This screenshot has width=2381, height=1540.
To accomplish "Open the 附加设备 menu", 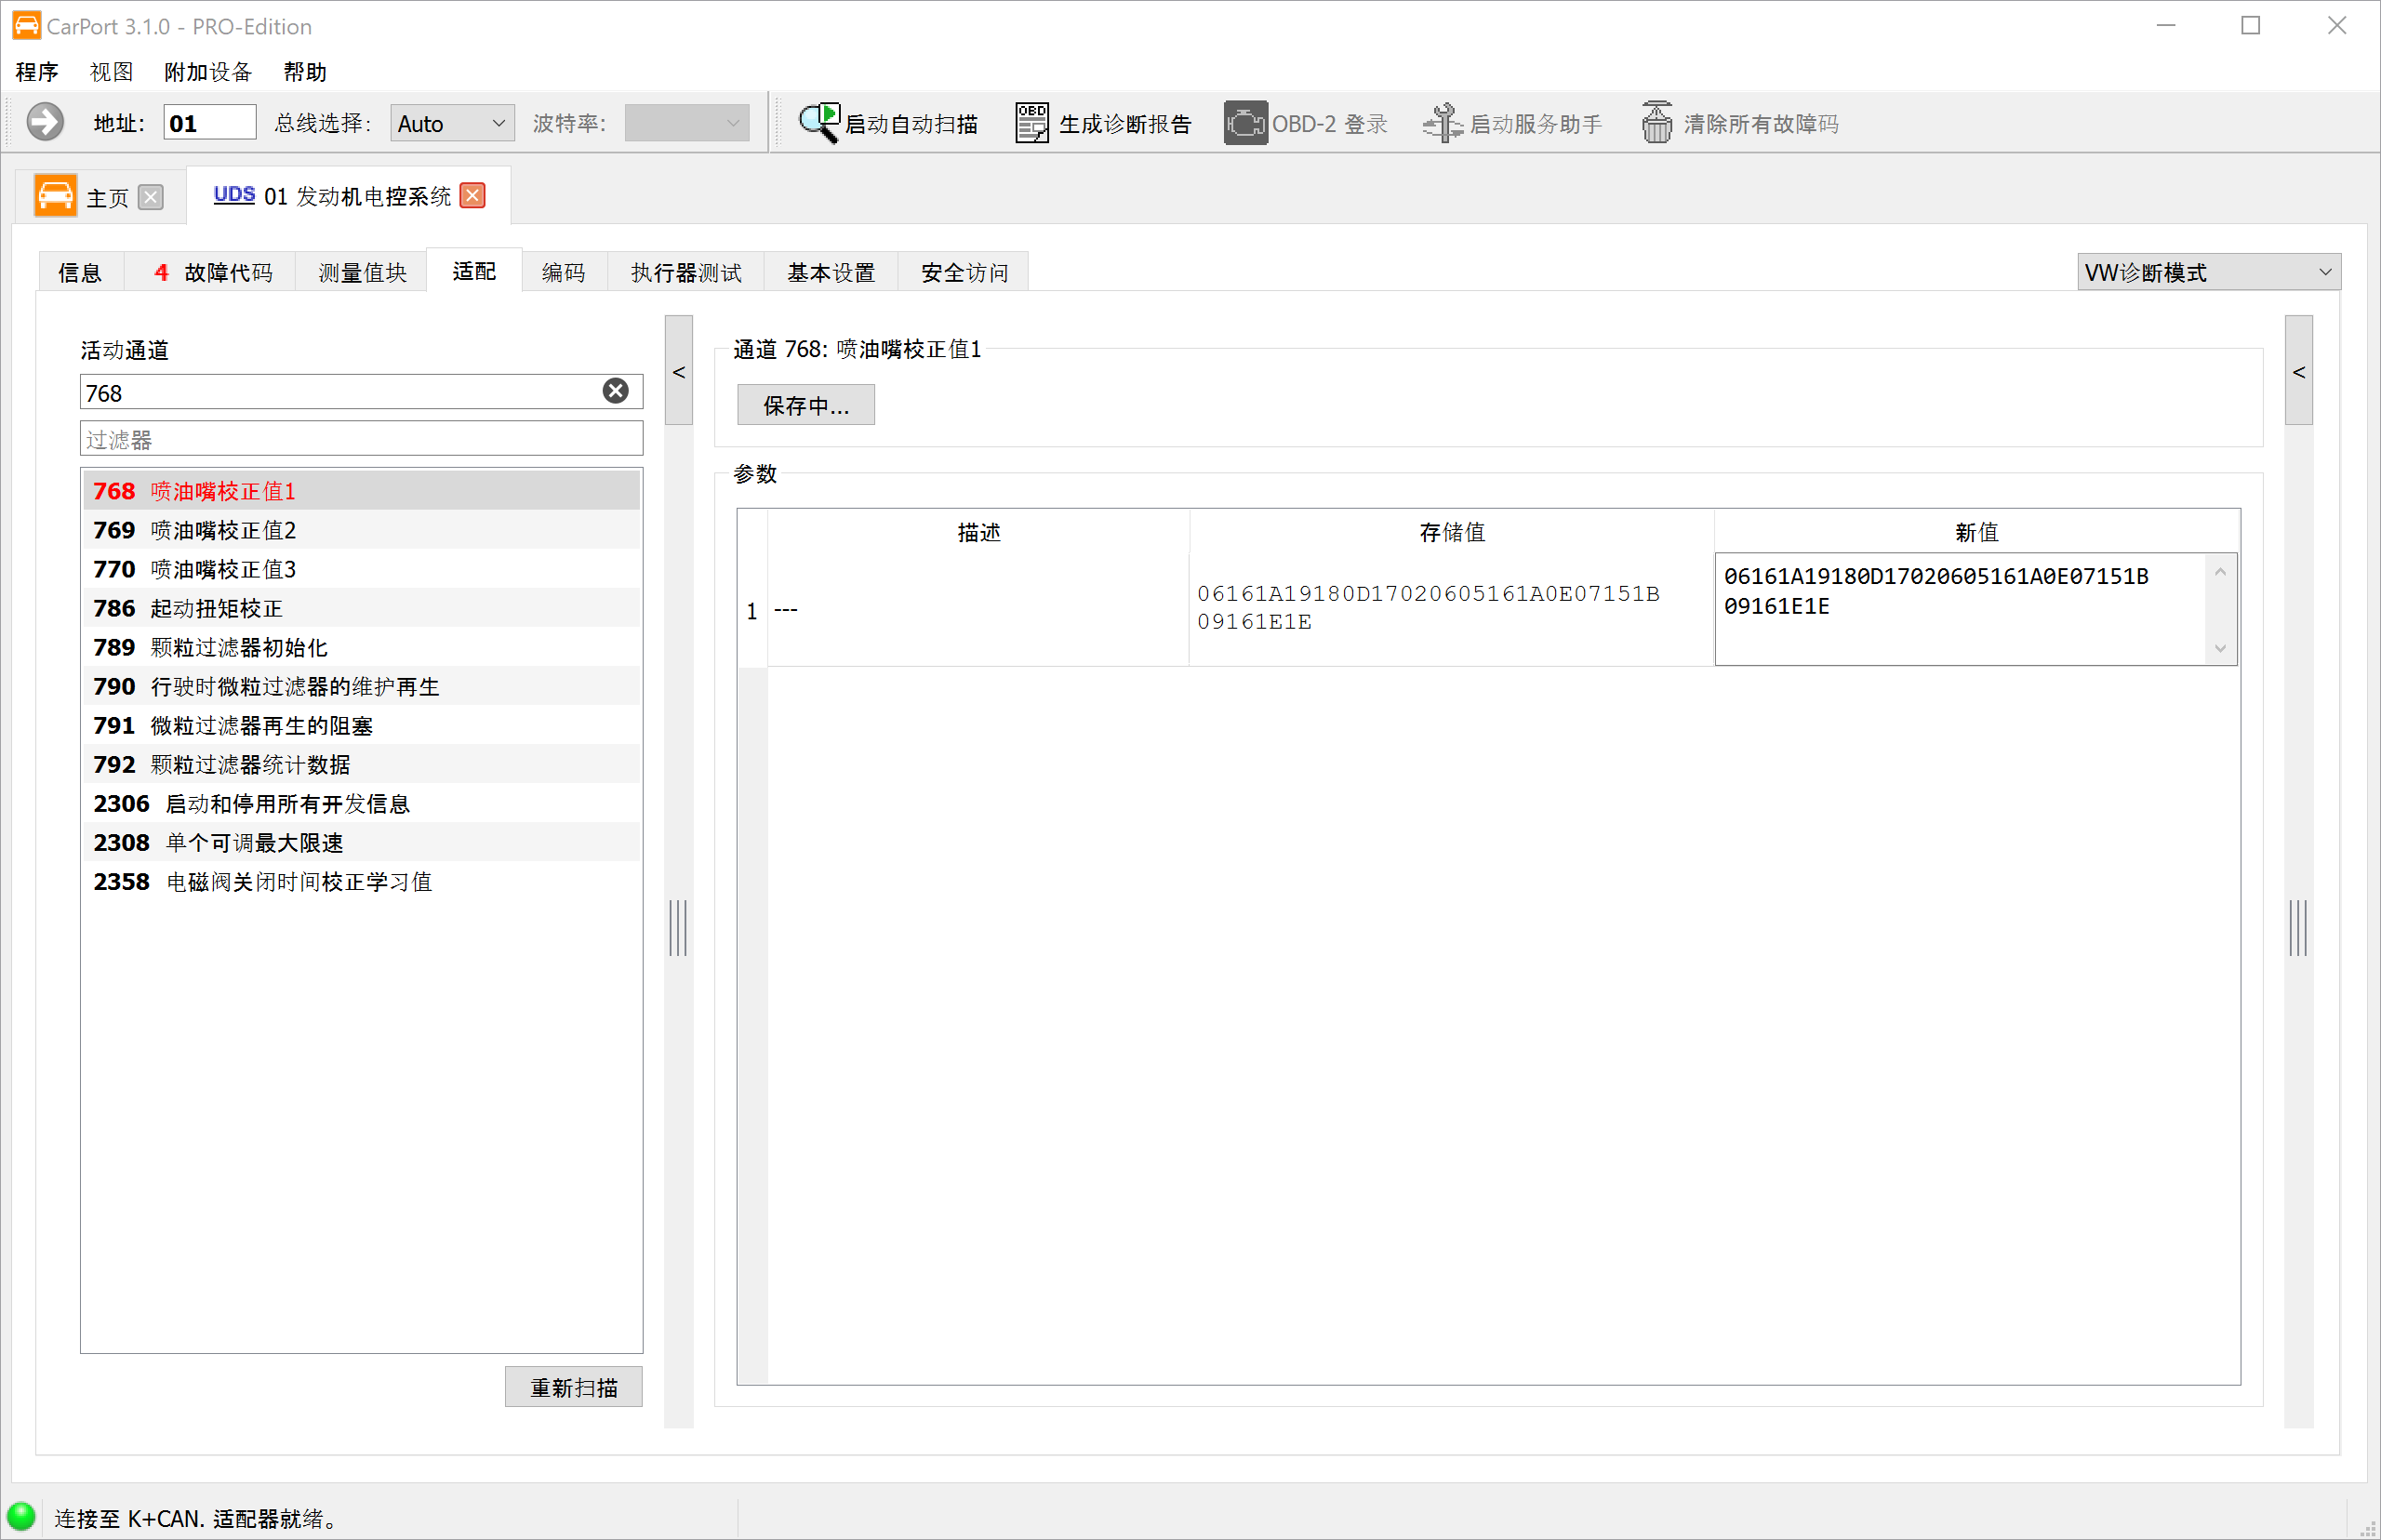I will (208, 72).
